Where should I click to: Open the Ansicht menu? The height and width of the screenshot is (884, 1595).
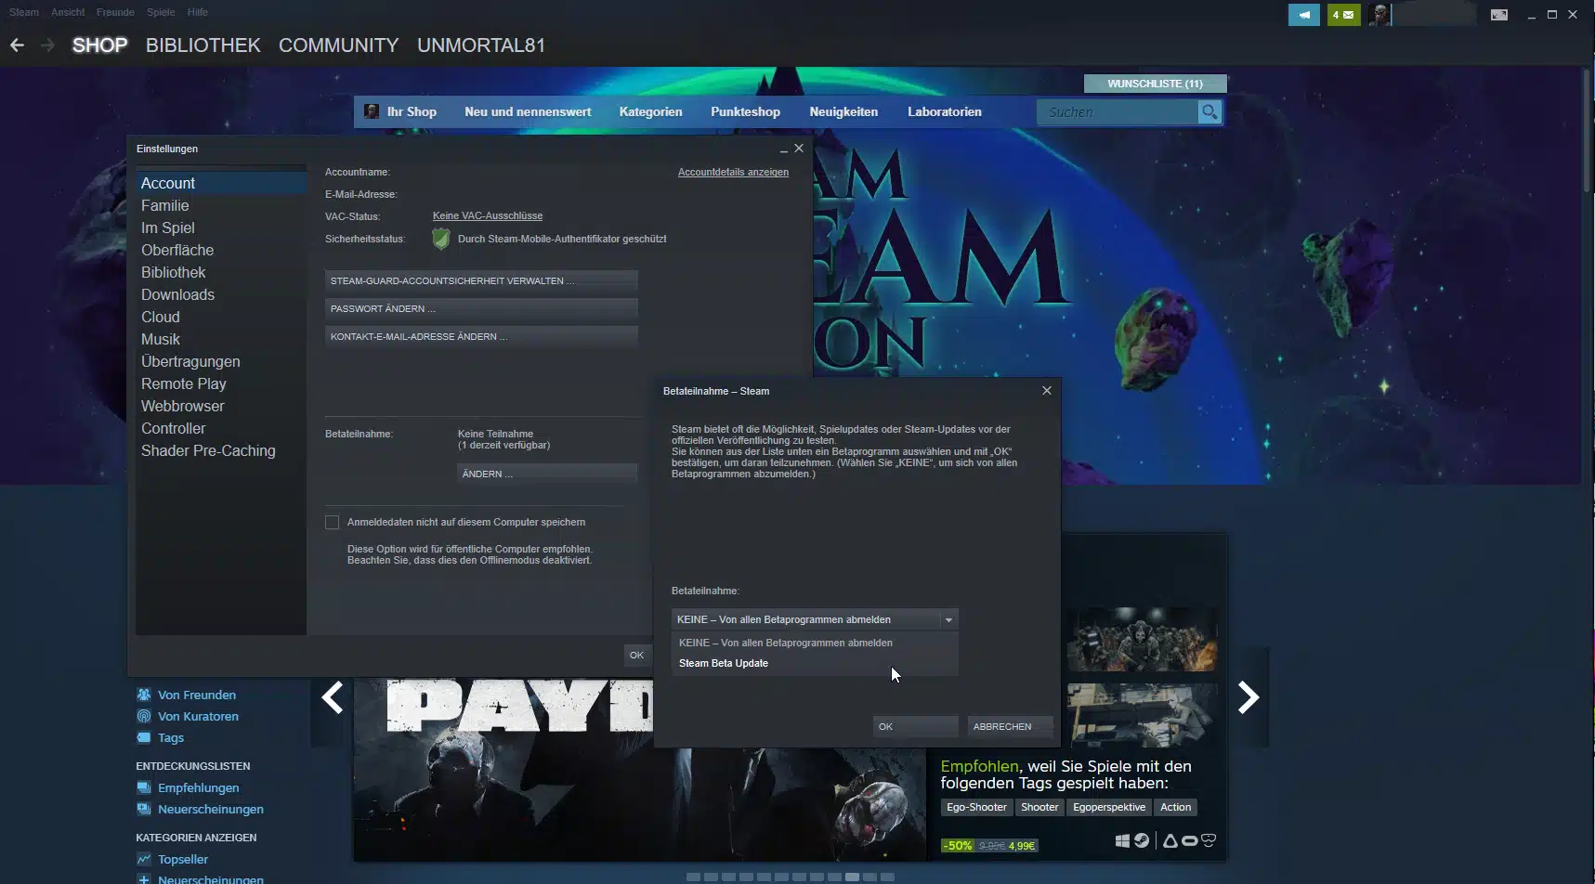click(x=68, y=12)
